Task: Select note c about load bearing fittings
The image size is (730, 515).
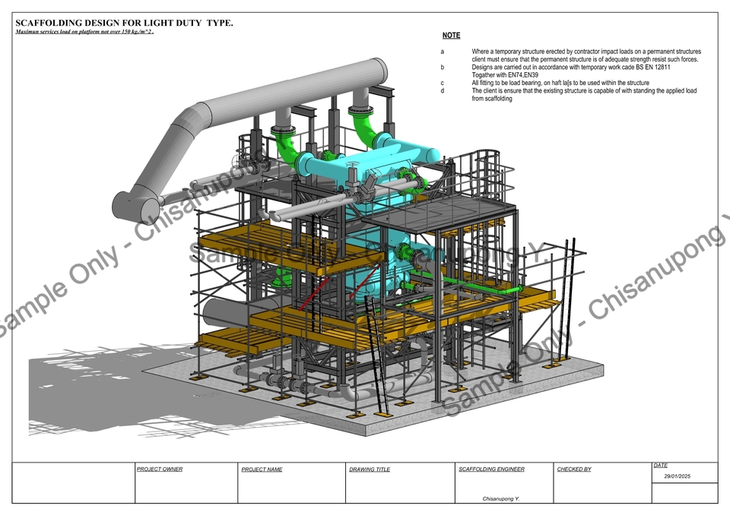Action: (x=560, y=83)
